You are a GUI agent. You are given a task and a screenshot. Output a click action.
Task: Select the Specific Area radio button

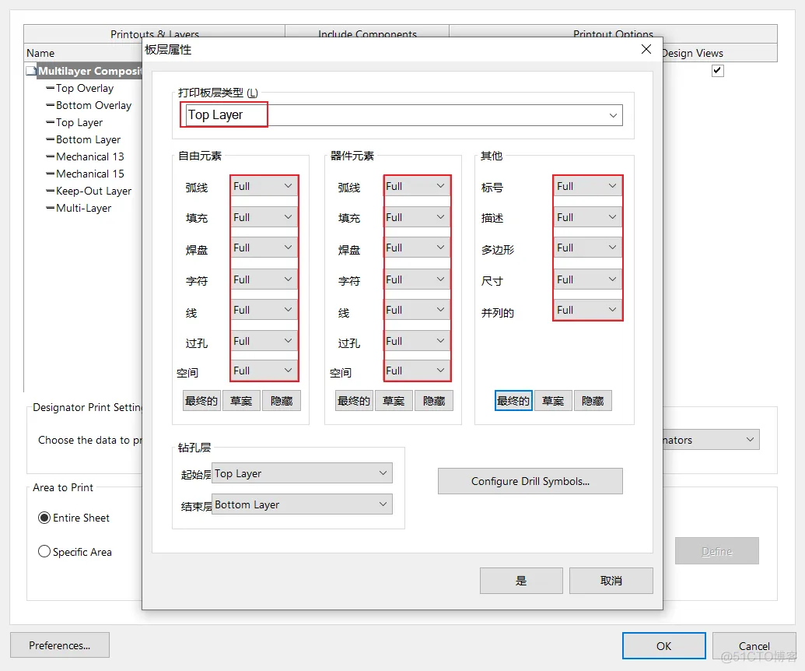44,551
